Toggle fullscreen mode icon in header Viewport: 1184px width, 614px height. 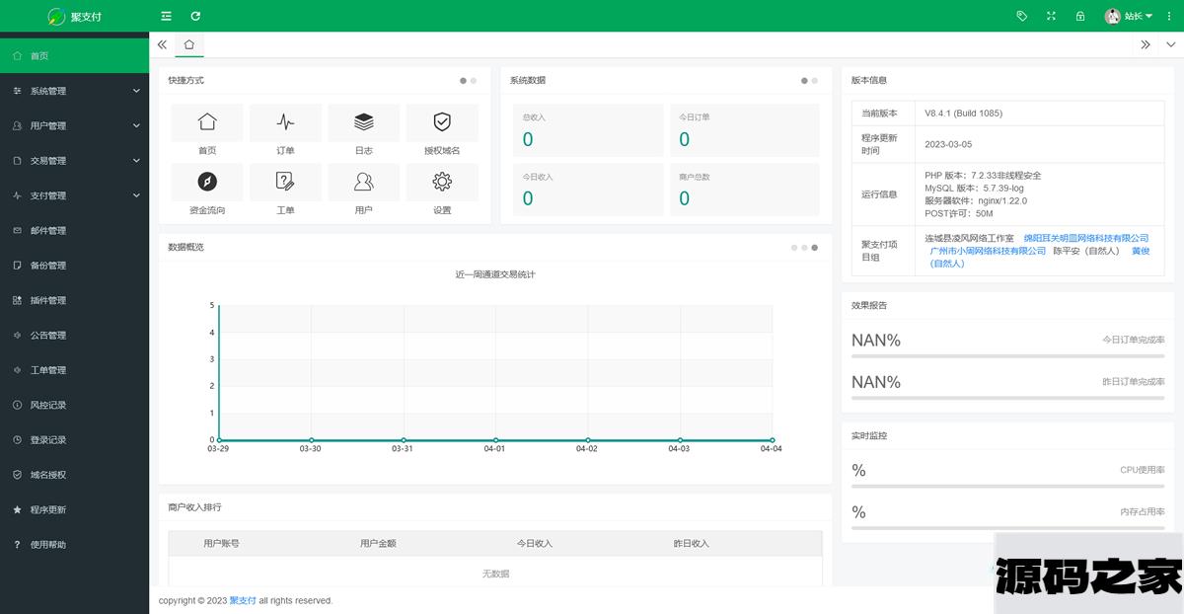tap(1051, 16)
